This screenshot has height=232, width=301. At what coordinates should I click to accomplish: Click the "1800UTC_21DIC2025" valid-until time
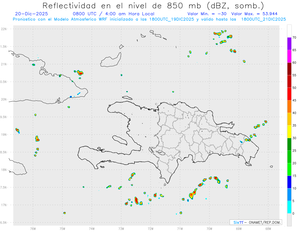[263, 19]
